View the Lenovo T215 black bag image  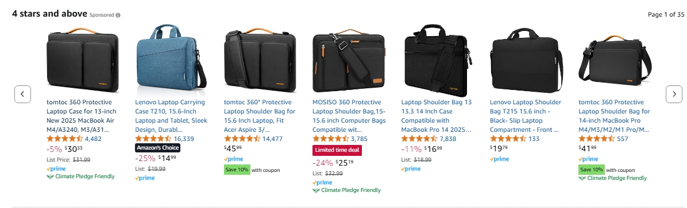pos(526,59)
